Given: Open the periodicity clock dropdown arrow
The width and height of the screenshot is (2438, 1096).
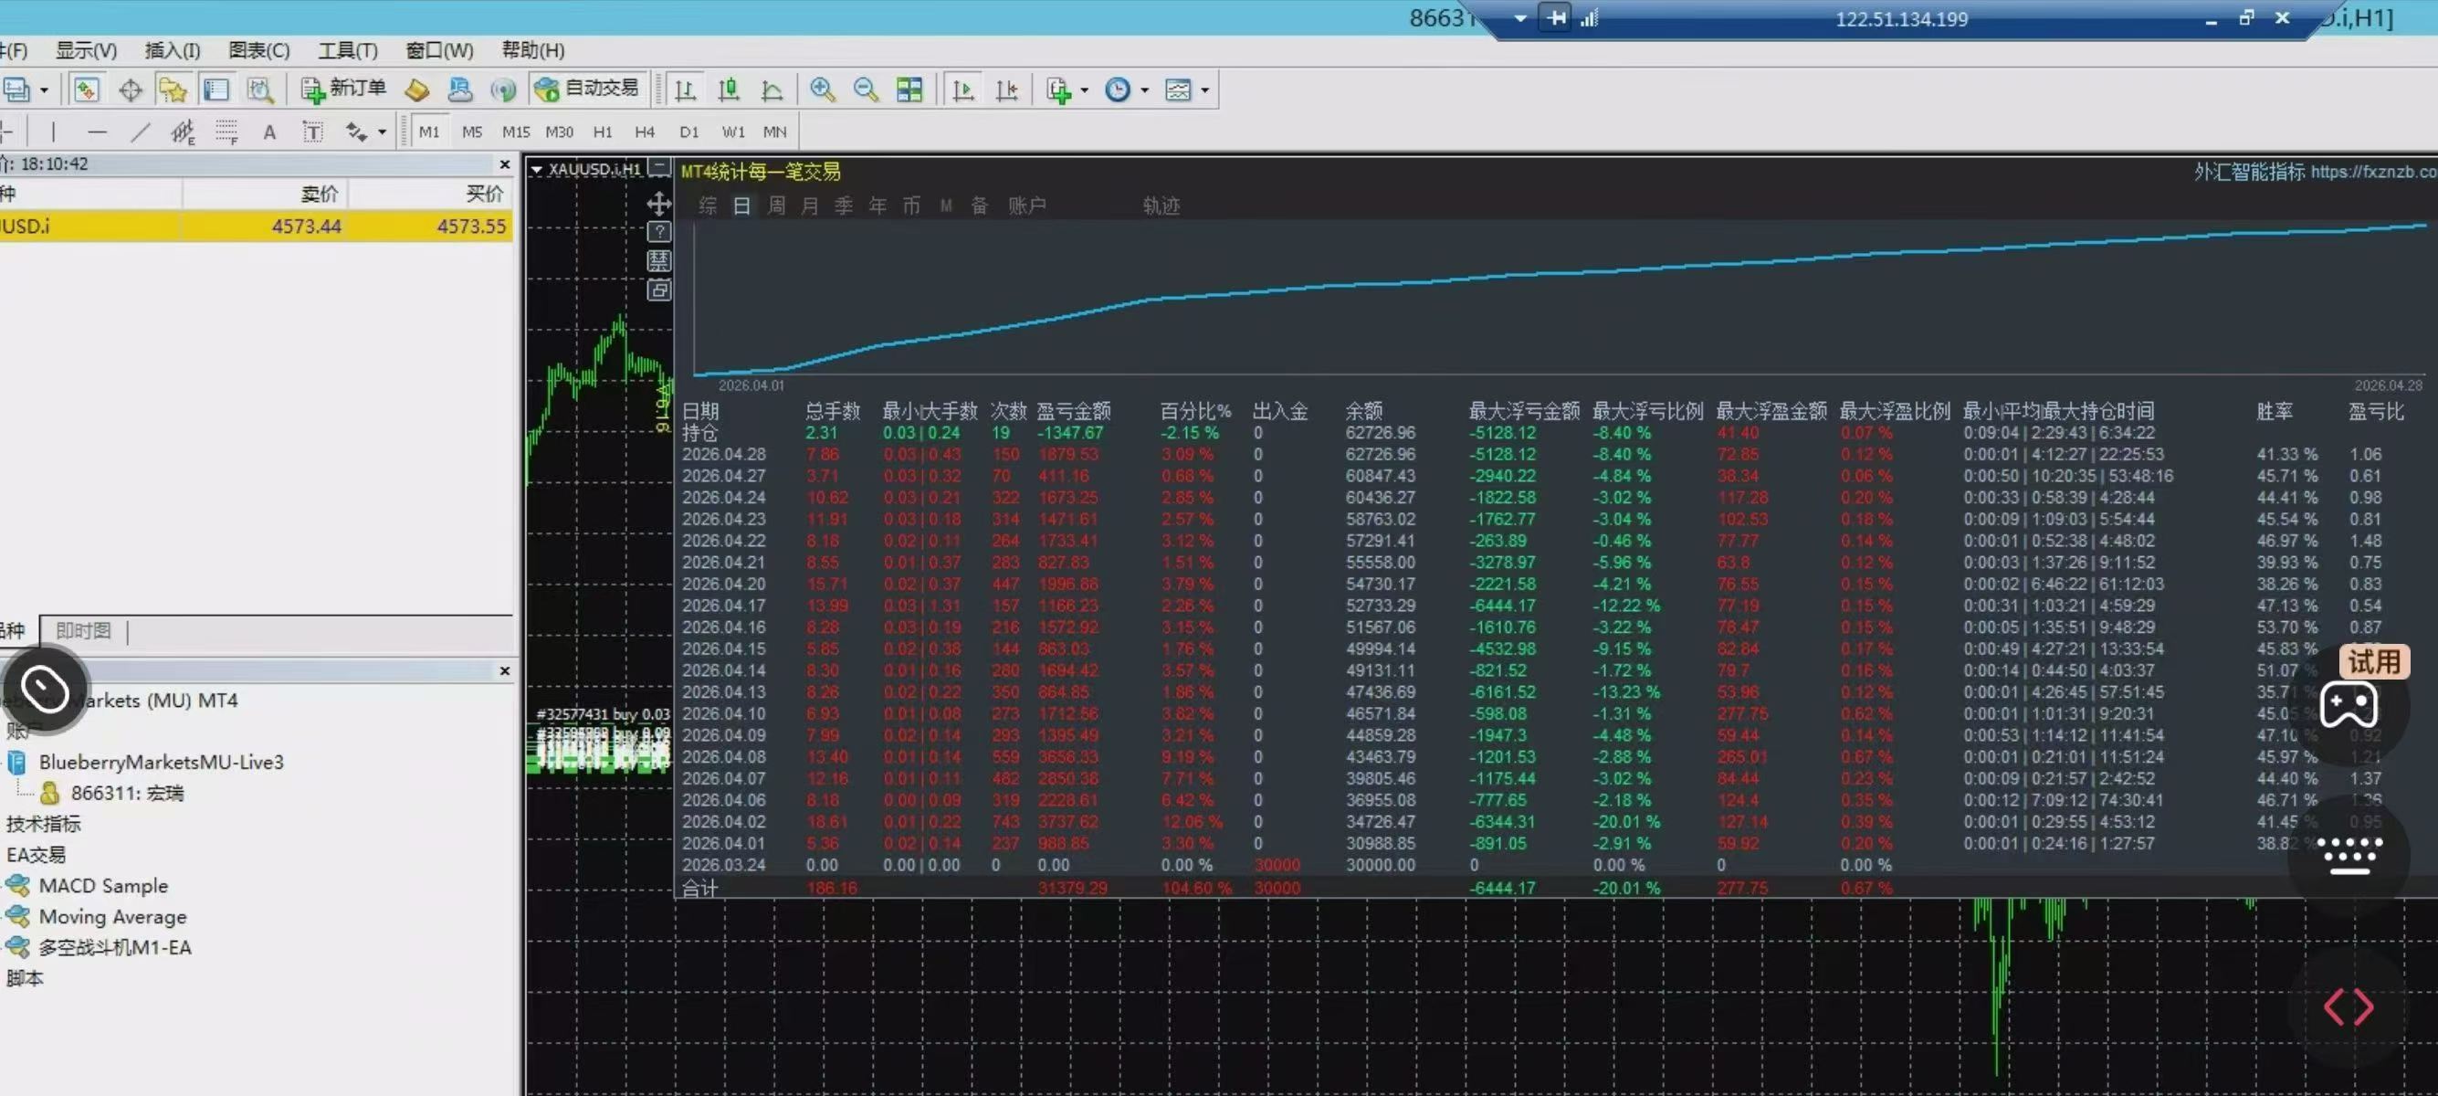Looking at the screenshot, I should click(1144, 90).
